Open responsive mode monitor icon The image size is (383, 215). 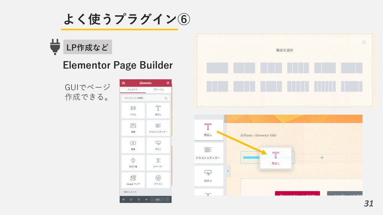131,200
